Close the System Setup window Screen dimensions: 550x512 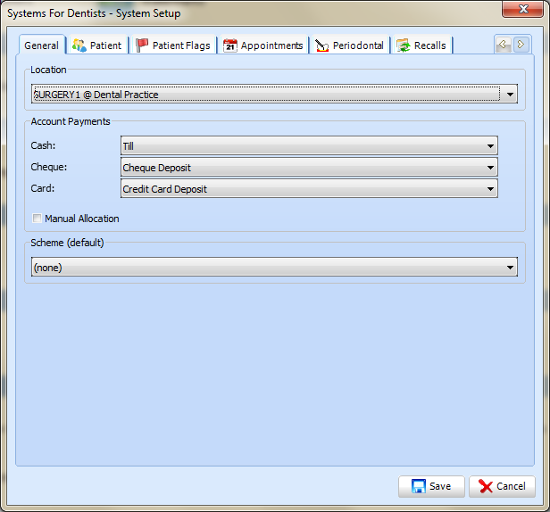[x=522, y=9]
